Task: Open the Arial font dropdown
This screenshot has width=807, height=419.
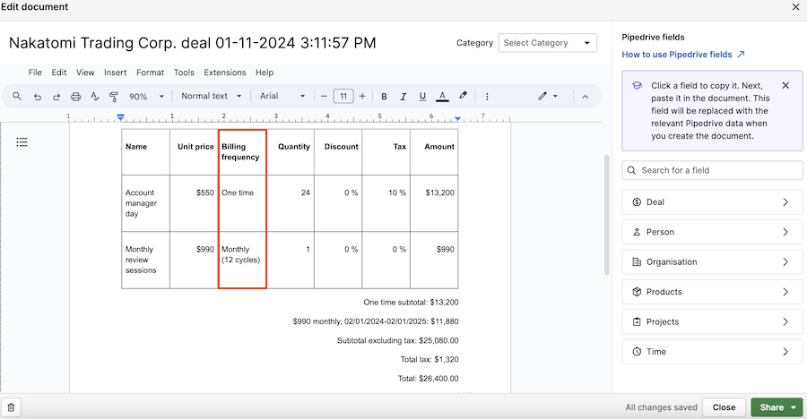Action: (282, 96)
